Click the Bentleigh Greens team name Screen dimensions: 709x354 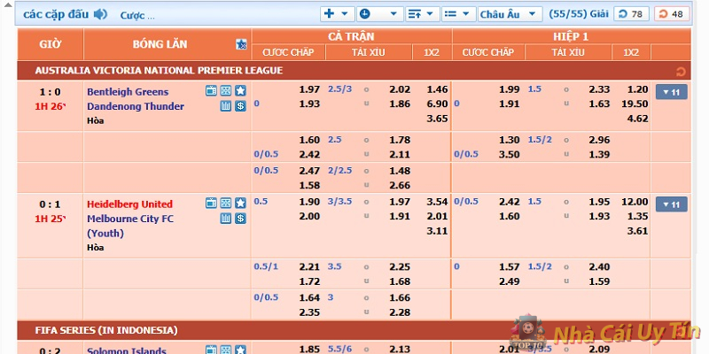(128, 91)
